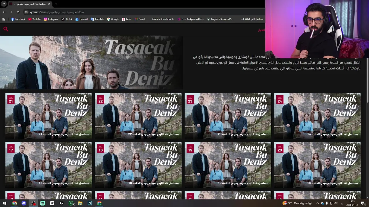The width and height of the screenshot is (369, 207).
Task: Open the Hotmail bookmark
Action: pyautogui.click(x=82, y=19)
